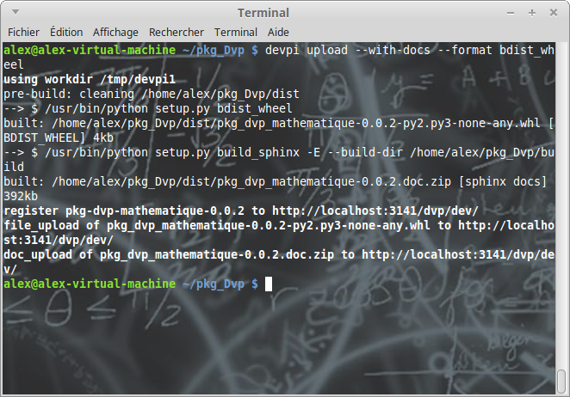
Task: Open the Aide help menu
Action: coord(278,32)
